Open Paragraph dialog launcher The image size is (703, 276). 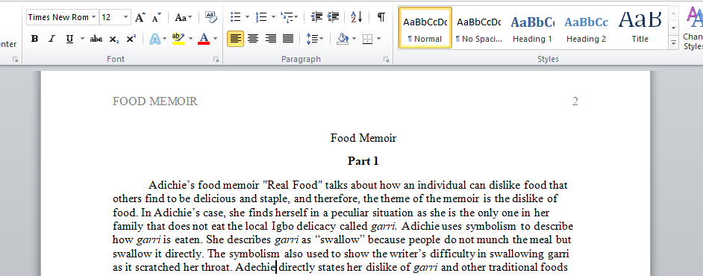tap(386, 59)
